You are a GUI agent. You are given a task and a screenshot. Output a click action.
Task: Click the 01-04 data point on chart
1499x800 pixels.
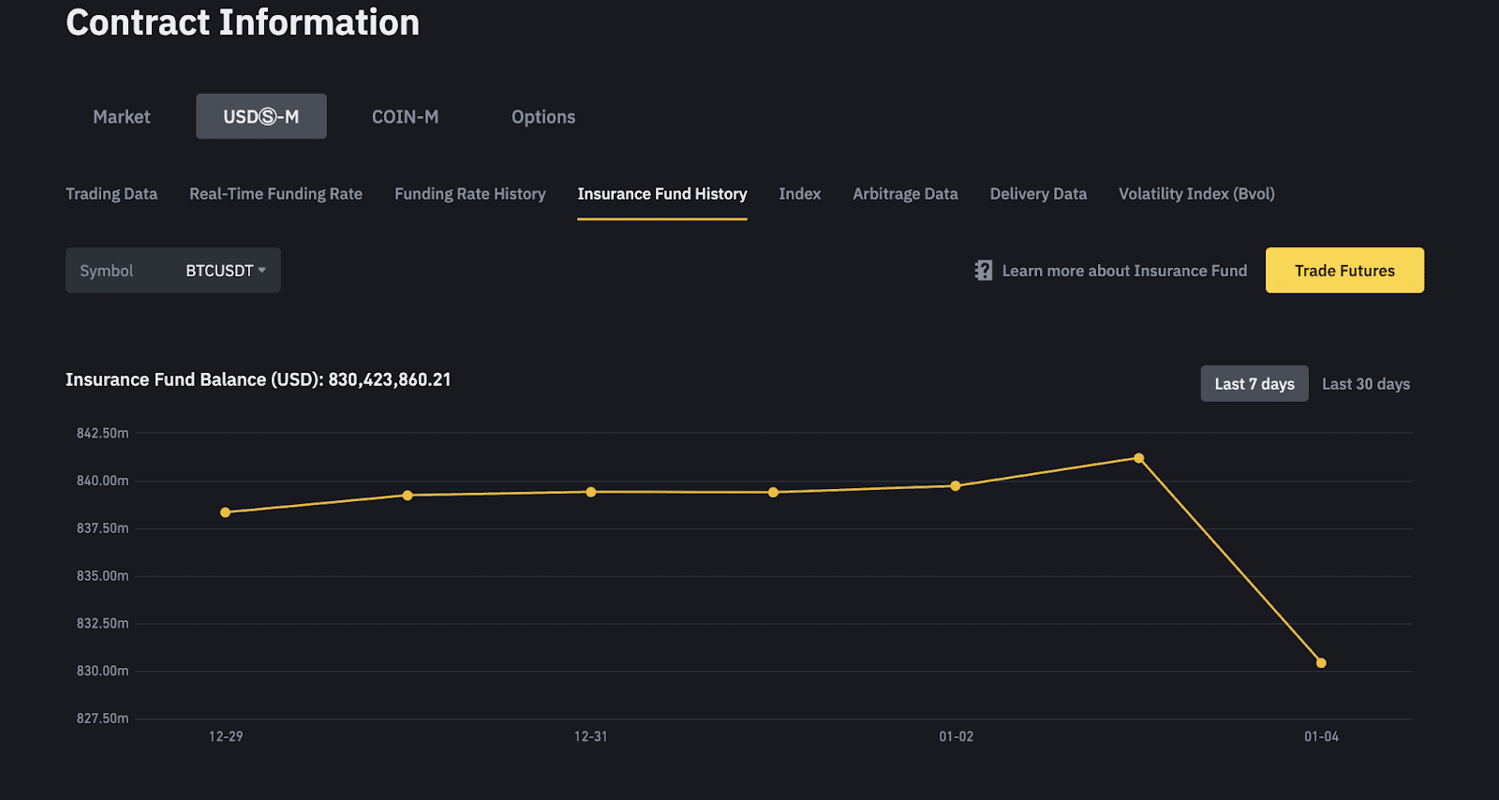coord(1321,663)
